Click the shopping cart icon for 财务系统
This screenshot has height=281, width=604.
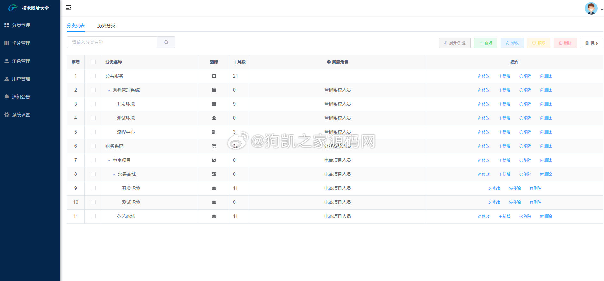click(214, 146)
